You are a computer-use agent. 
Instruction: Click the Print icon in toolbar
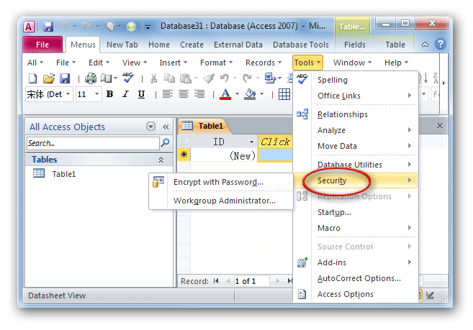(x=91, y=78)
